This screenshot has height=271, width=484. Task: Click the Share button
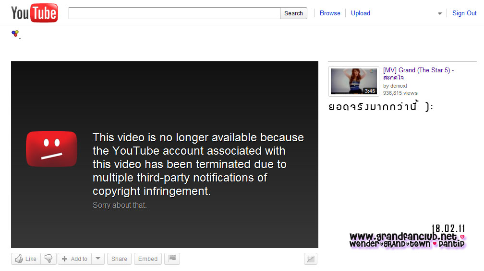[x=119, y=259]
